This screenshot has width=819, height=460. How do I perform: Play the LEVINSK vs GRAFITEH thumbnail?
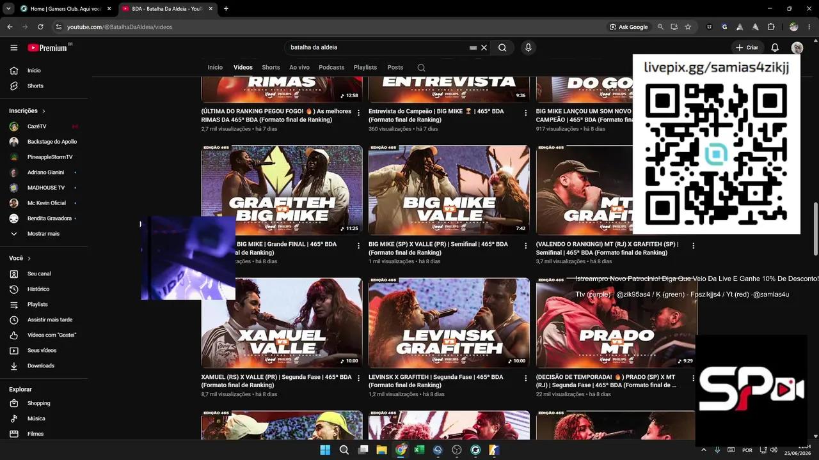click(x=449, y=323)
